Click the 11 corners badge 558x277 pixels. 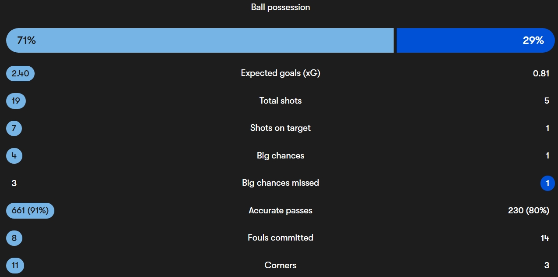click(15, 266)
